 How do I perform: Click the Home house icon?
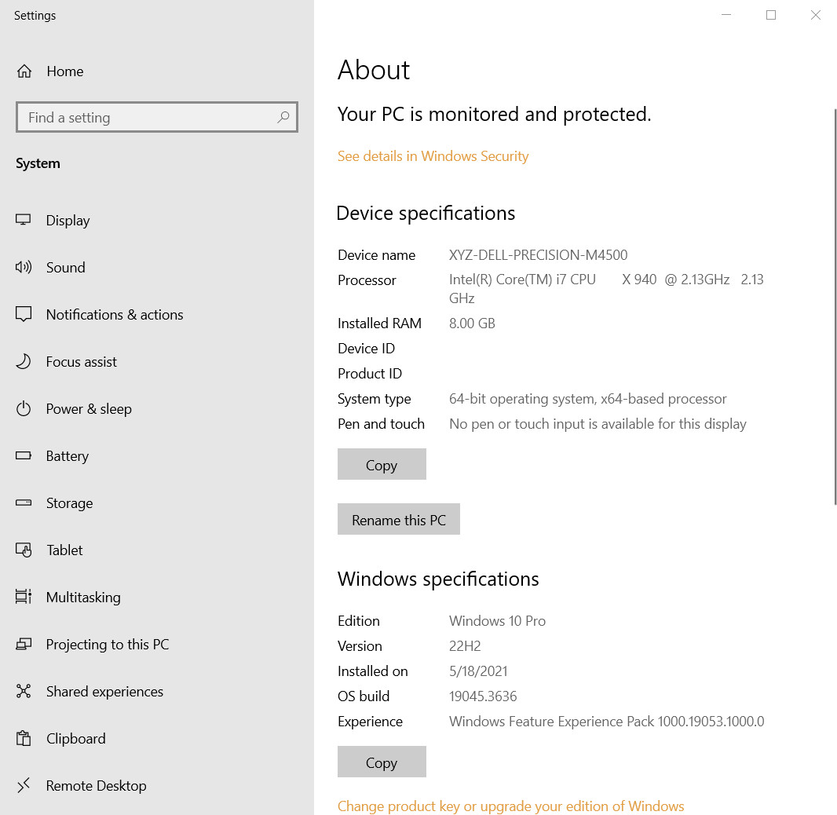coord(24,71)
